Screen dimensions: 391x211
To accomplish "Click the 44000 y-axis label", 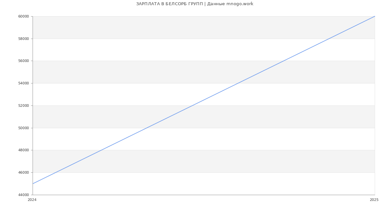I will tap(23, 195).
